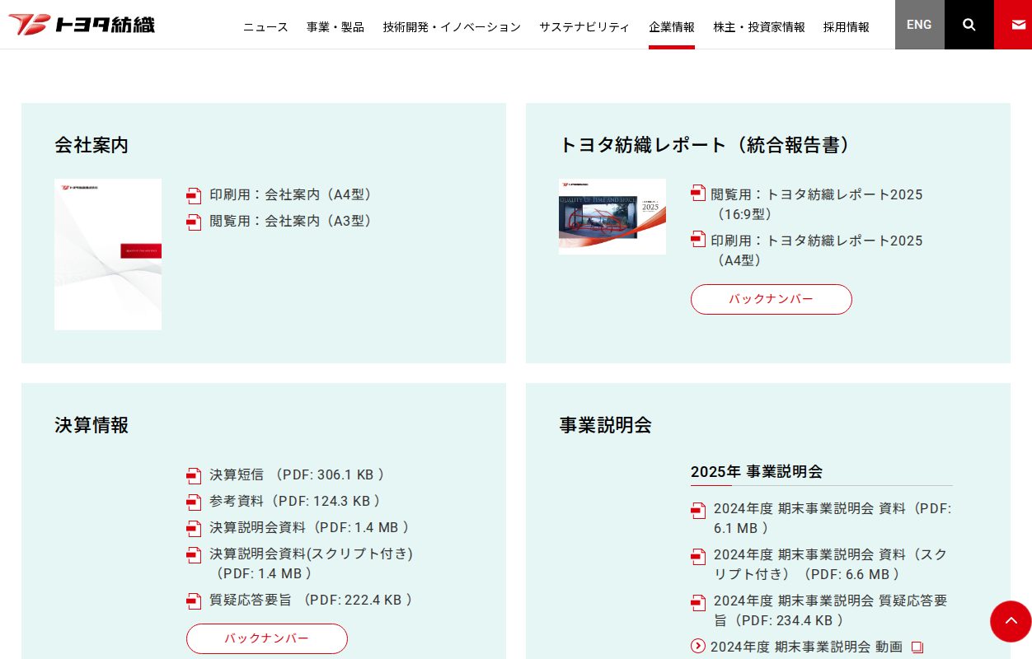Open the サステナビリティ menu
The width and height of the screenshot is (1032, 659).
point(584,26)
